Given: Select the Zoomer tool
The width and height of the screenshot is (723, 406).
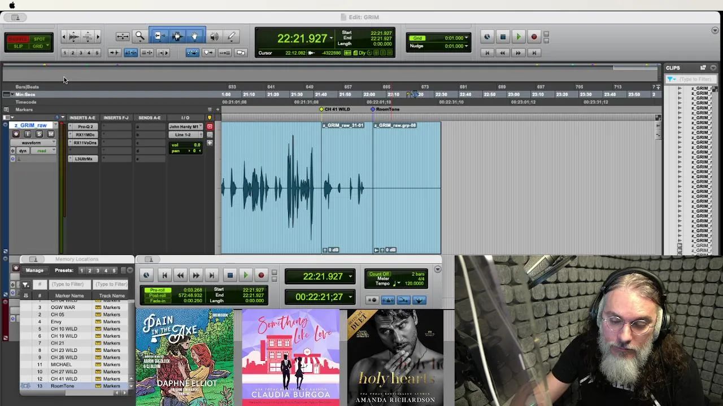Looking at the screenshot, I should pos(140,37).
